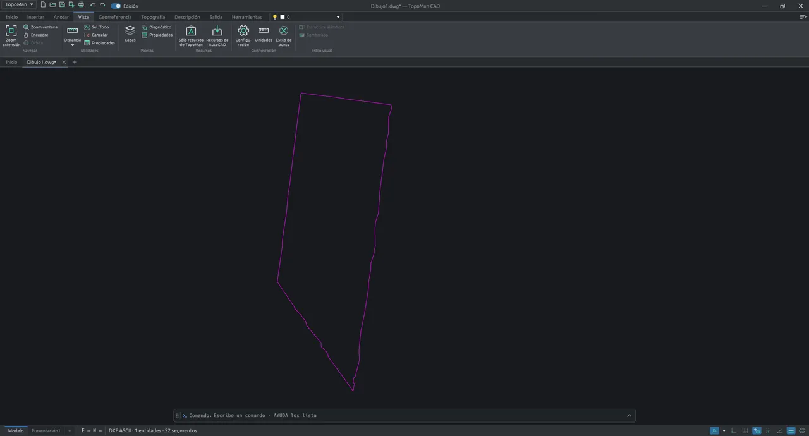The height and width of the screenshot is (436, 809).
Task: Switch to Modelo layout tab
Action: [x=16, y=431]
